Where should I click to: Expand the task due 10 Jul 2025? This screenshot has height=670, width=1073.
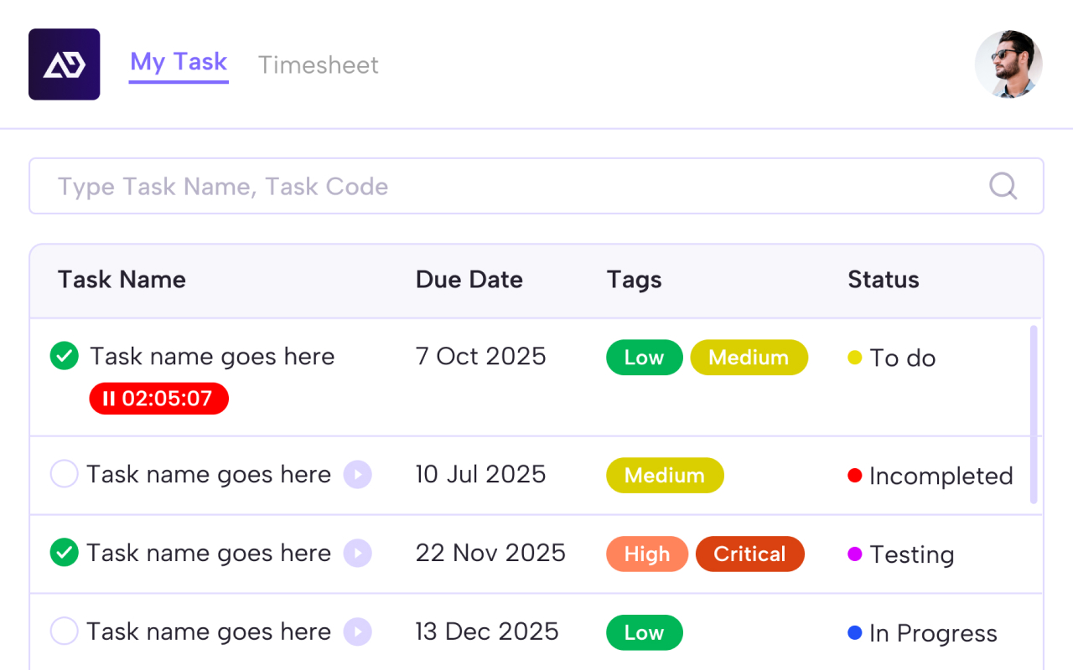click(358, 474)
